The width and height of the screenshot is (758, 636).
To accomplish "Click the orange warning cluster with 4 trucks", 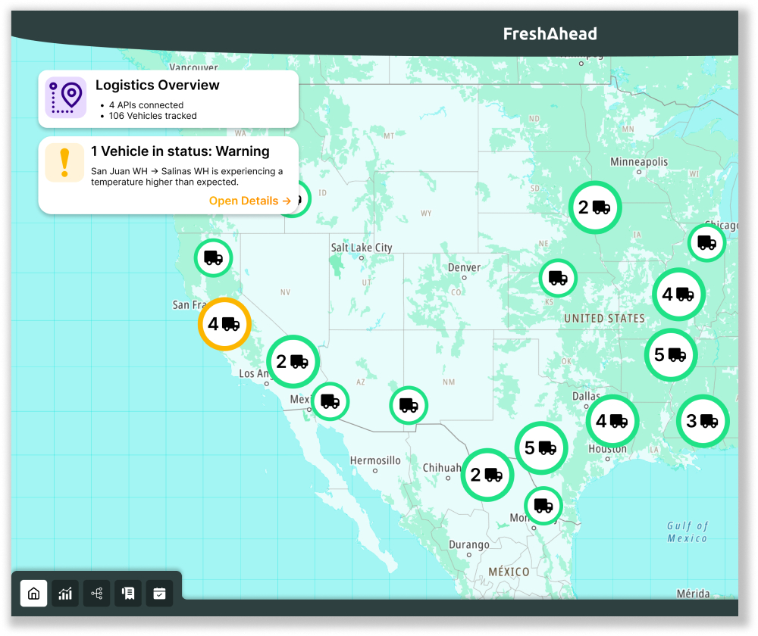I will coord(224,324).
